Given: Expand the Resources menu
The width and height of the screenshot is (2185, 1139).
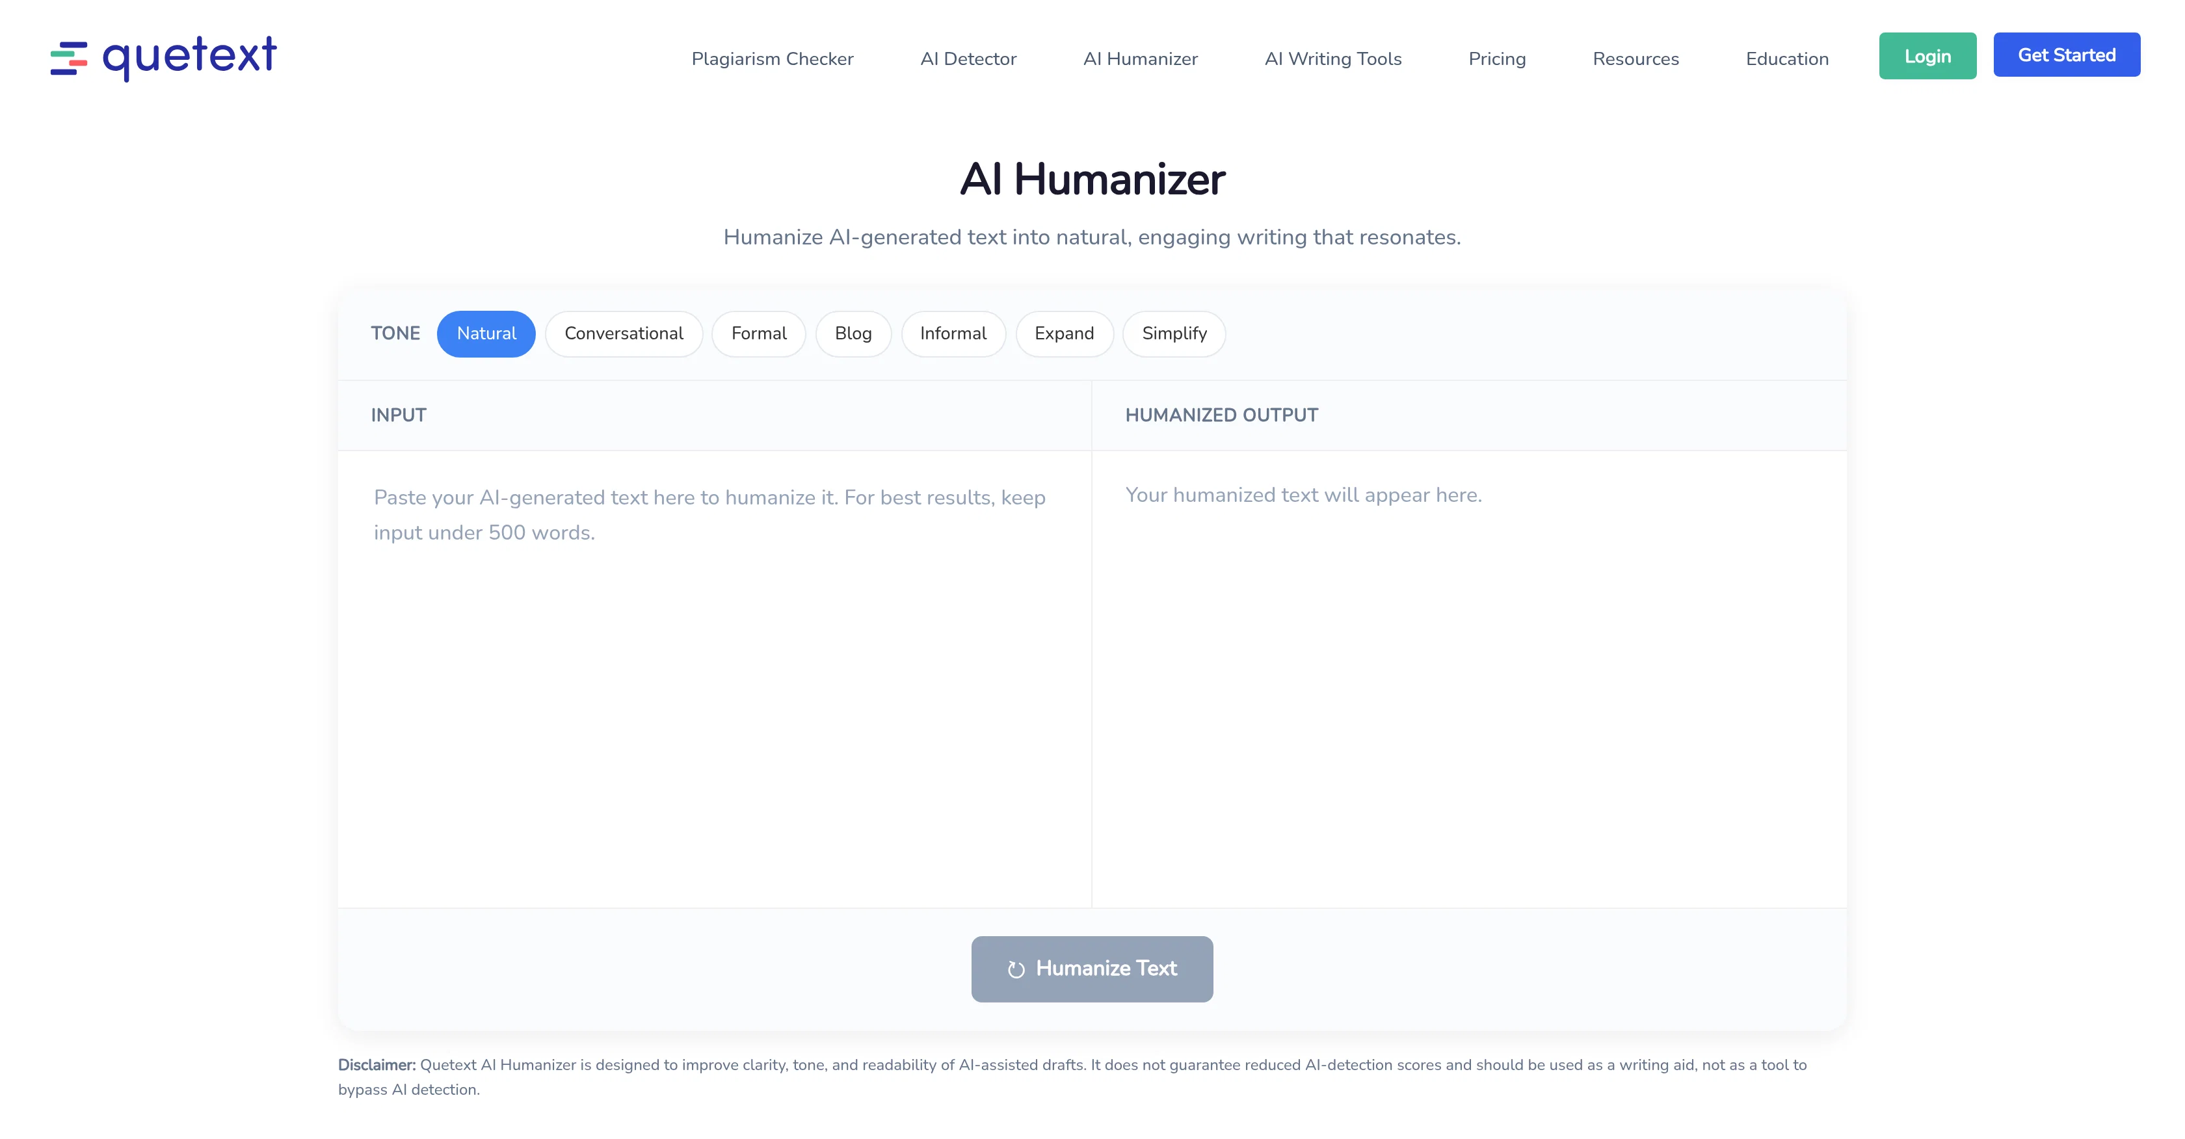Looking at the screenshot, I should coord(1635,59).
